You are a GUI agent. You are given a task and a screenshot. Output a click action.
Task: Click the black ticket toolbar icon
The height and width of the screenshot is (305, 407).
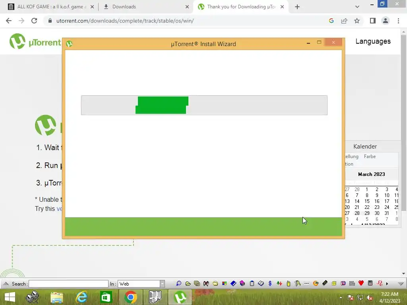(325, 283)
